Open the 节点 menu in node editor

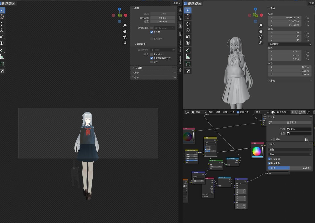pos(232,112)
